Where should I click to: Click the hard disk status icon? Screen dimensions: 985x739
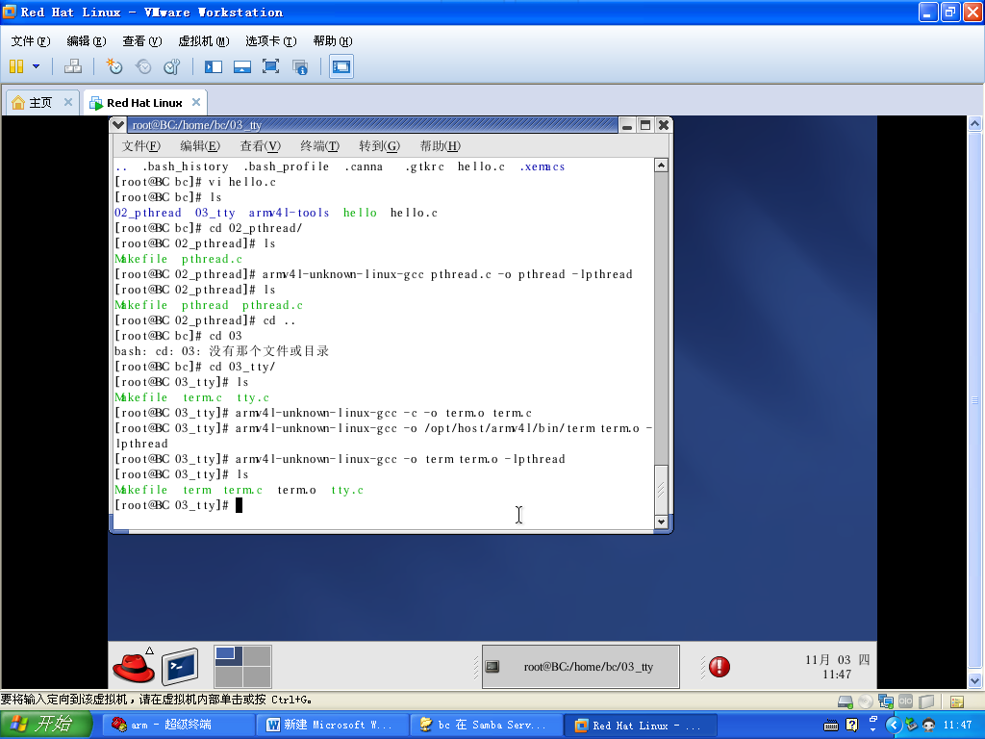pos(846,701)
